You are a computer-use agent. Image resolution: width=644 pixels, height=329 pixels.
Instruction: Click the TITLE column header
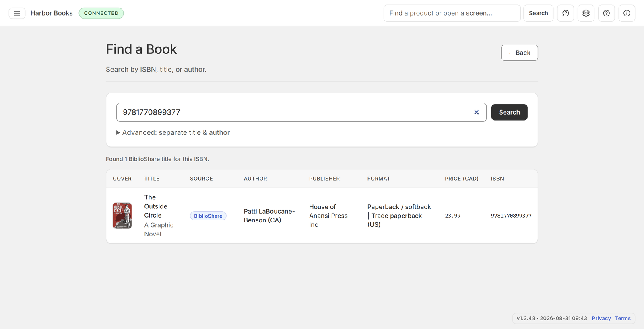click(152, 179)
